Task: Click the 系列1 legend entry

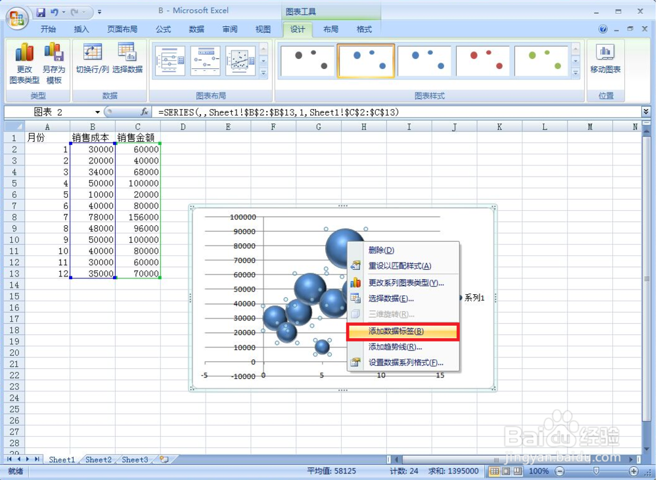Action: pyautogui.click(x=471, y=298)
